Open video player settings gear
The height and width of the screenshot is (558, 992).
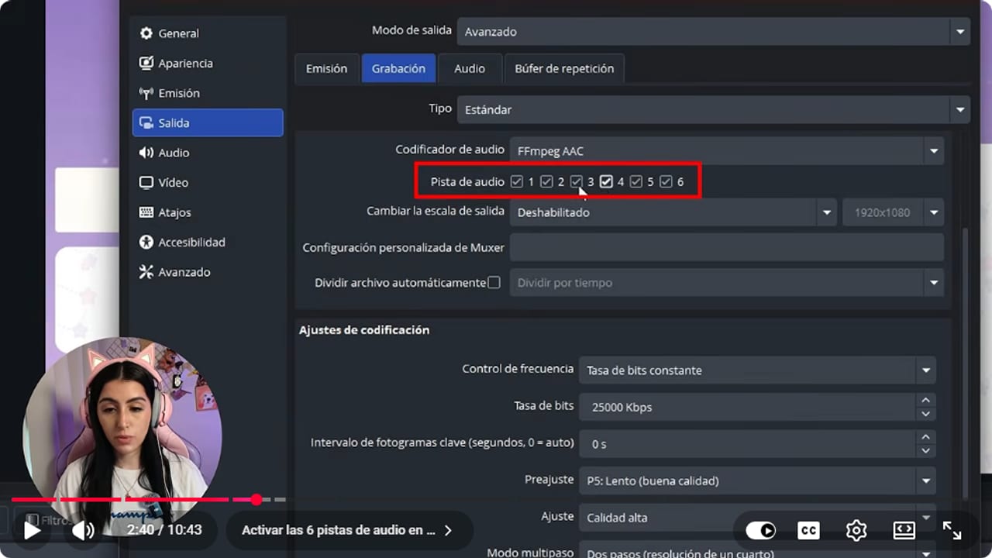856,530
